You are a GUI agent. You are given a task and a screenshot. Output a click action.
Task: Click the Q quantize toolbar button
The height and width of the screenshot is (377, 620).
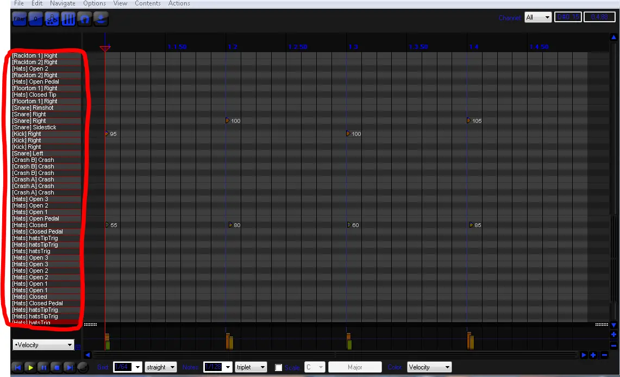(x=36, y=19)
